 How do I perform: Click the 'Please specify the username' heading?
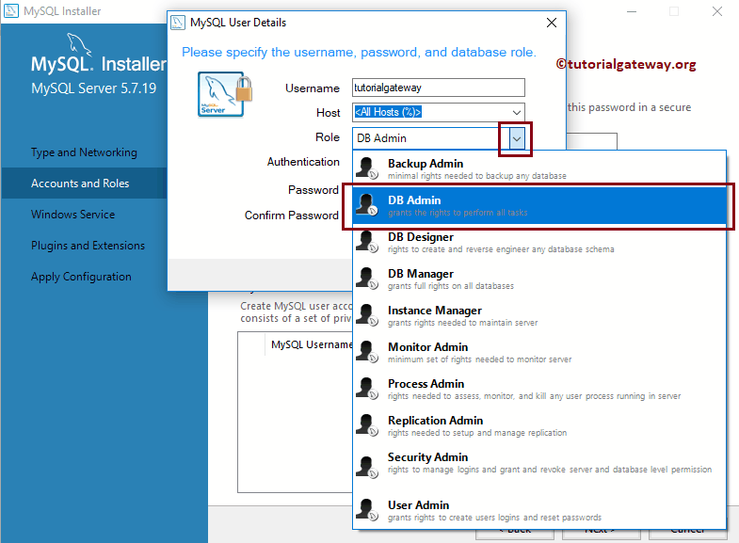click(x=359, y=53)
